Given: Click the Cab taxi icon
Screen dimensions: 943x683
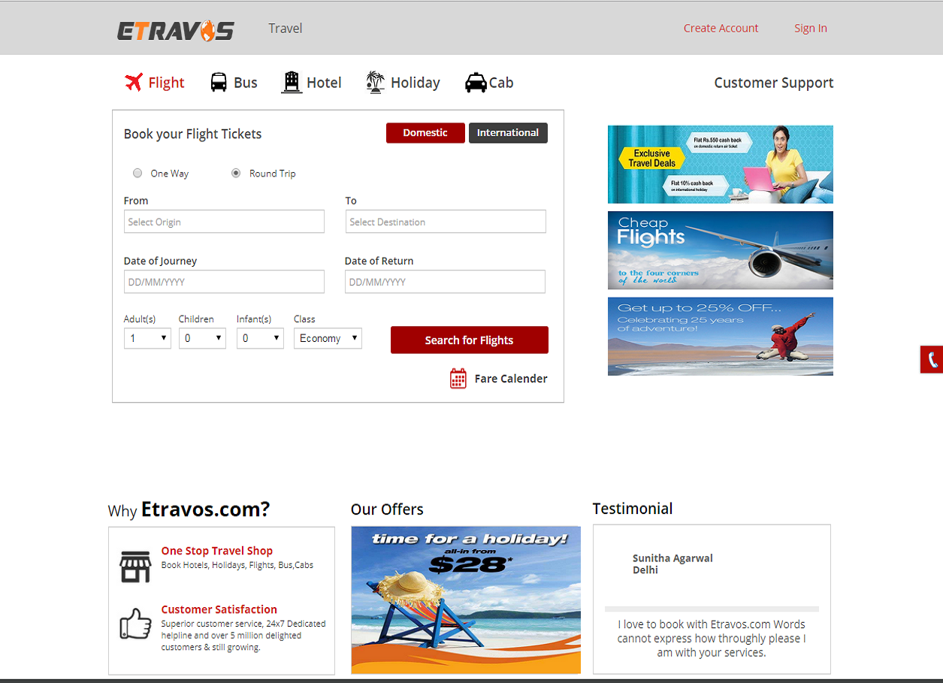Looking at the screenshot, I should click(x=476, y=82).
